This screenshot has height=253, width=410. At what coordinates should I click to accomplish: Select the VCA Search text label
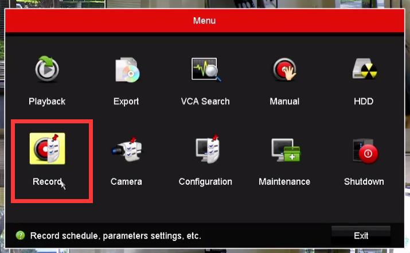tap(205, 102)
